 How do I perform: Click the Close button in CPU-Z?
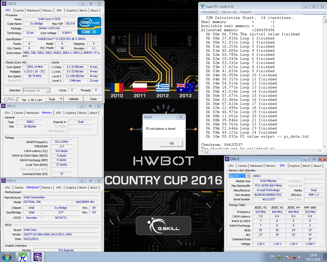coord(93,99)
